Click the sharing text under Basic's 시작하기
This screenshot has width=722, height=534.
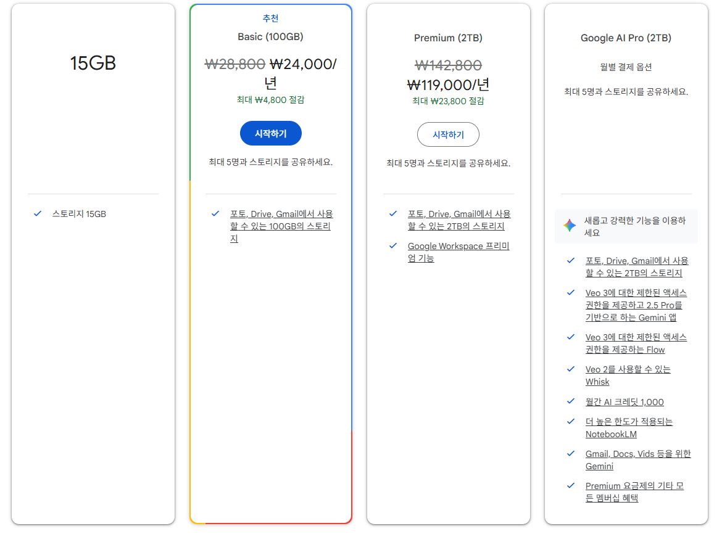[x=271, y=162]
